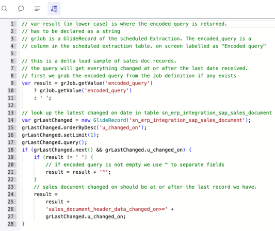Click 'grLastChanged.setLimit(1);' line
This screenshot has height=231, width=275.
pos(60,135)
